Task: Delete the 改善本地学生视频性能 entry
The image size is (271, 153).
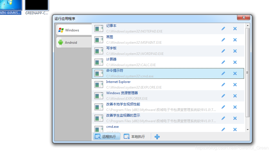Action: pos(235,107)
